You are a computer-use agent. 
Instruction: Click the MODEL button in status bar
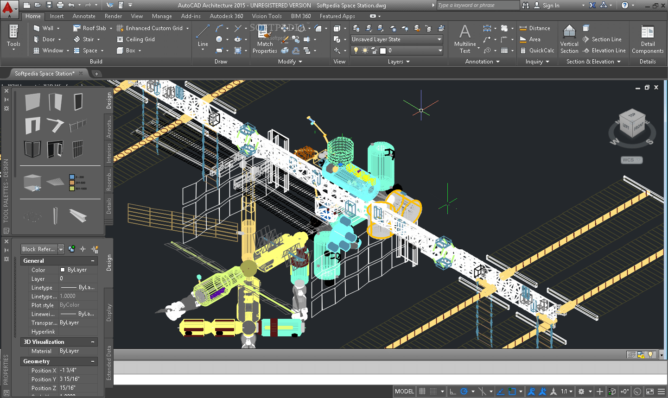[x=404, y=391]
